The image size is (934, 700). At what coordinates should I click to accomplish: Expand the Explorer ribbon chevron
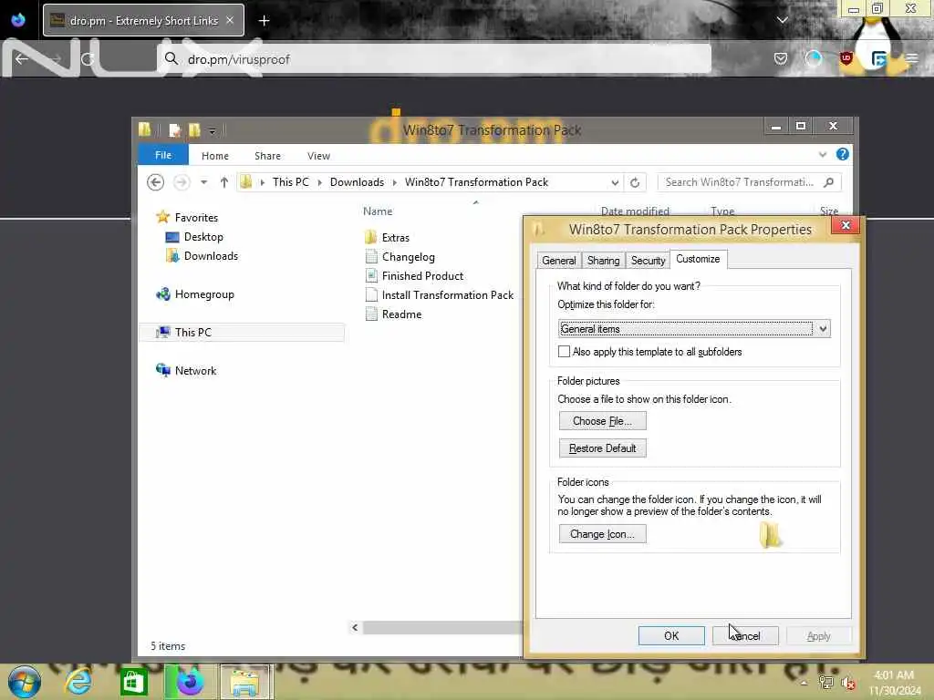coord(823,155)
